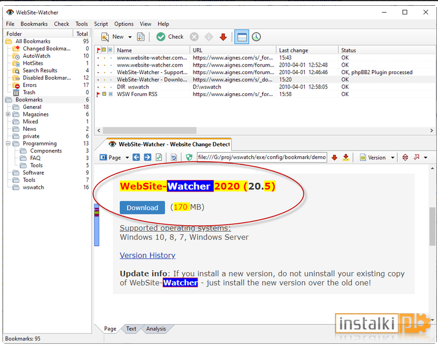Click the red flag column header
Screen dimensions: 438x345
click(98, 50)
